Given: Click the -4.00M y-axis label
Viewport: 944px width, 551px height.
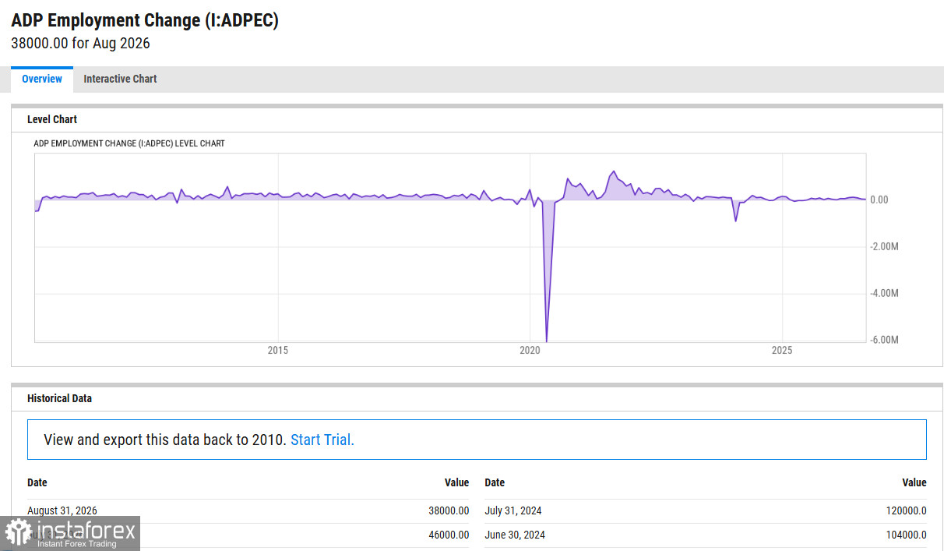Looking at the screenshot, I should (x=884, y=294).
